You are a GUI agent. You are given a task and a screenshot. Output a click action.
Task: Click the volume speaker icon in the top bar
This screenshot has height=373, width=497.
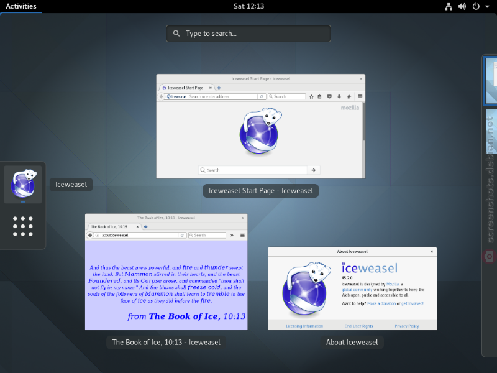point(462,7)
